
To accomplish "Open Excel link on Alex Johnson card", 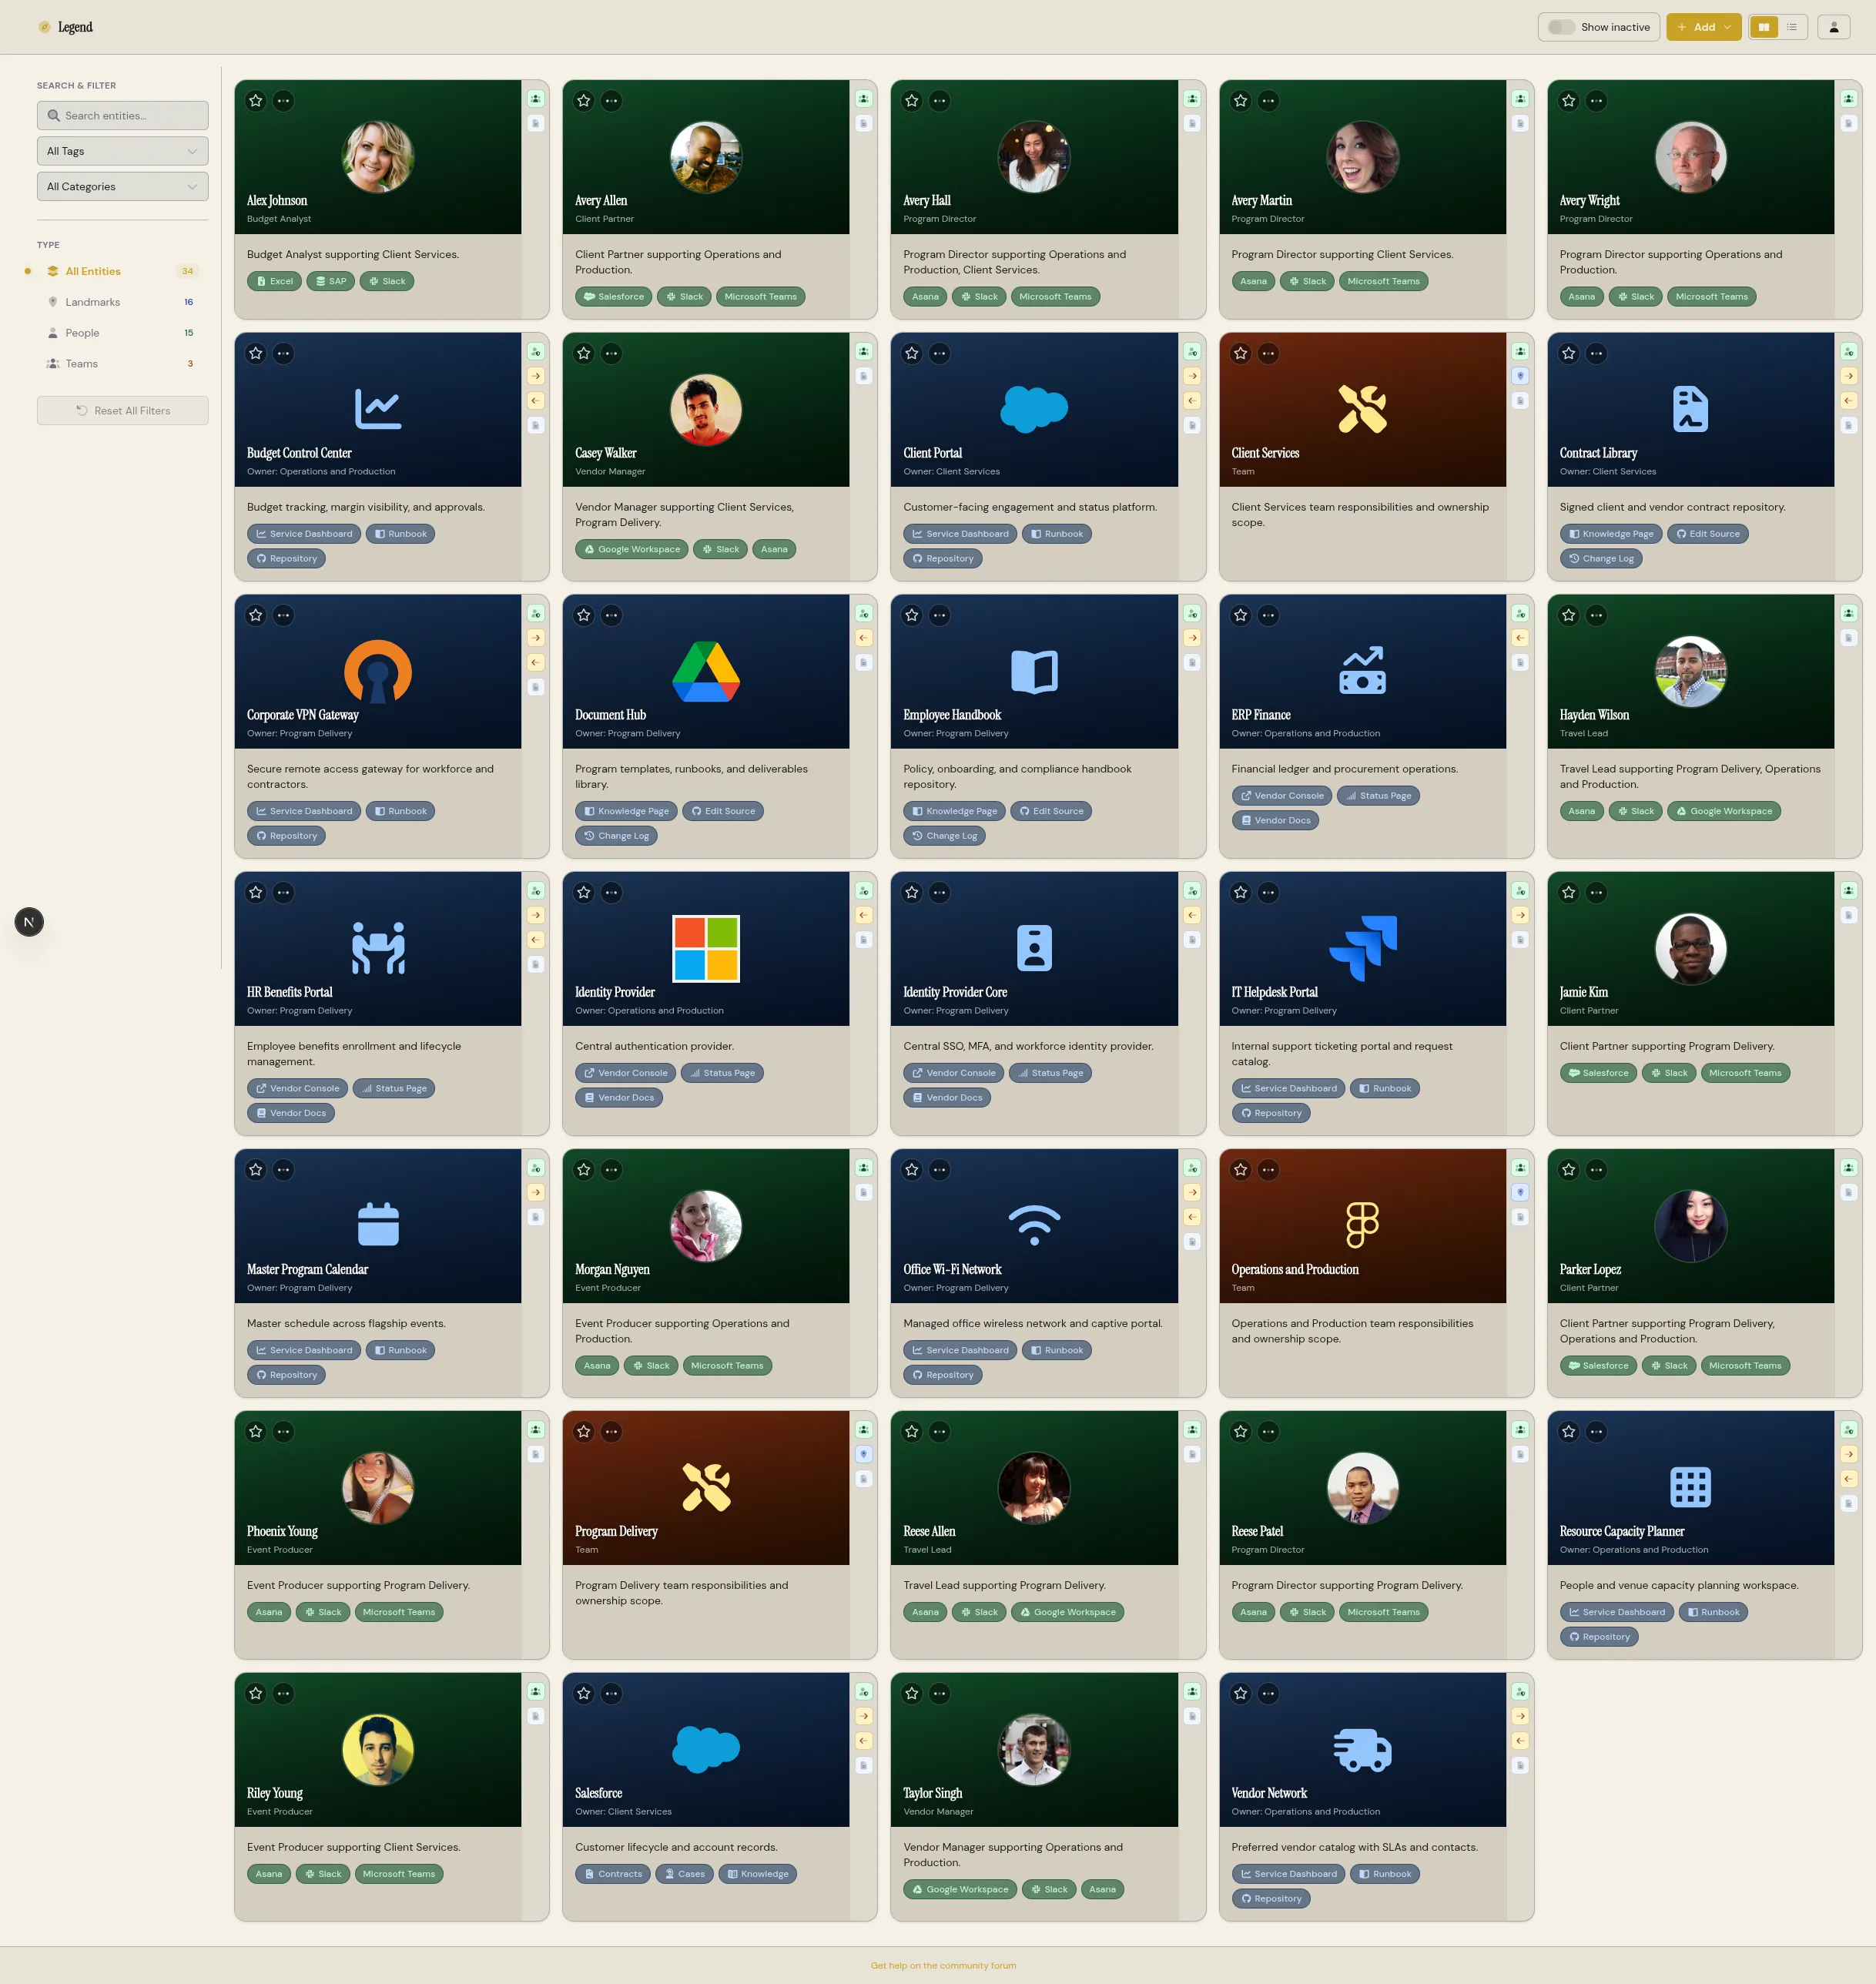I will (274, 282).
